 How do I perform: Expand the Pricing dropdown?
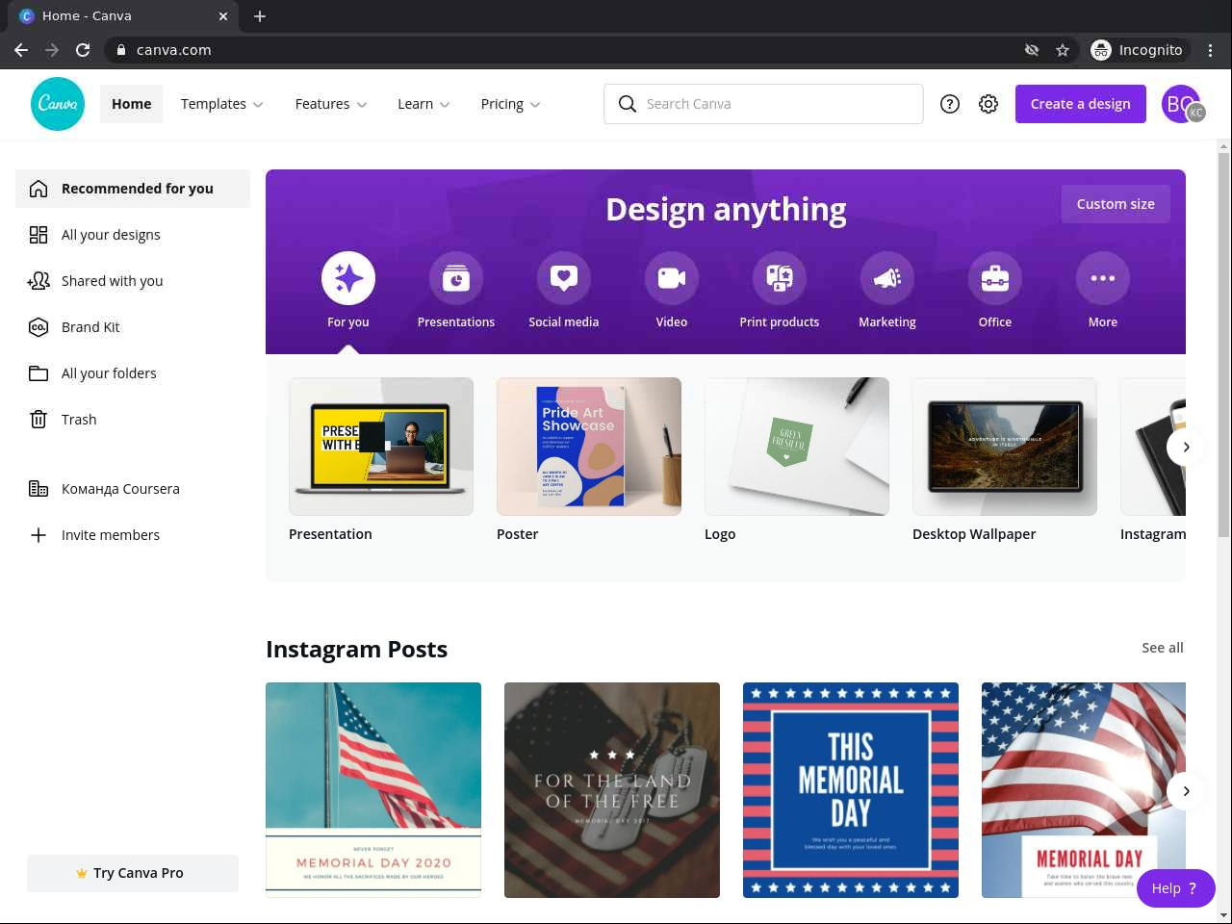(x=510, y=104)
